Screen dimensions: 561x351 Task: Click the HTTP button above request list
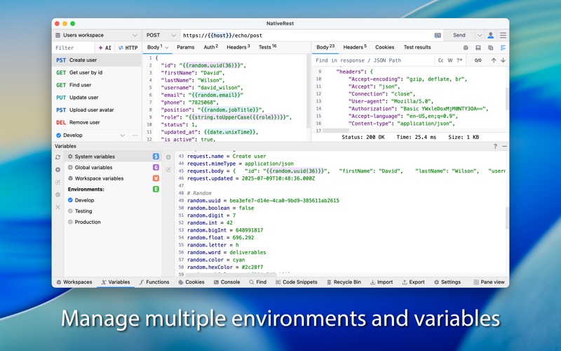pos(128,48)
